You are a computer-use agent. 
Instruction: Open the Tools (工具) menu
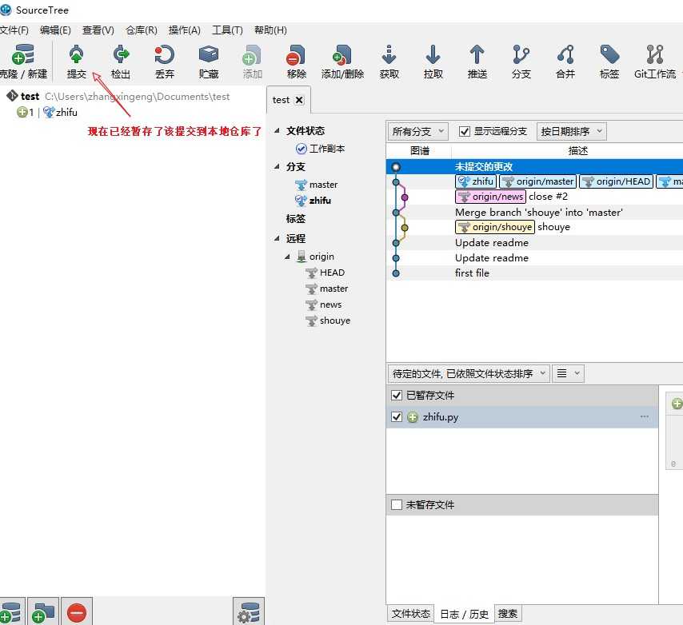coord(227,30)
